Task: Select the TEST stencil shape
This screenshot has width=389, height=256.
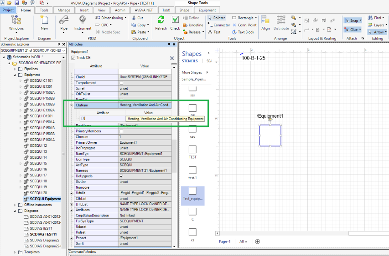Action: [192, 152]
